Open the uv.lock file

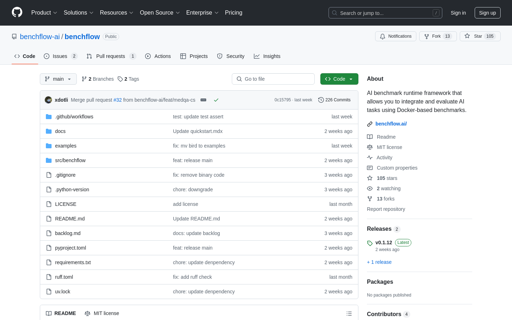click(63, 292)
